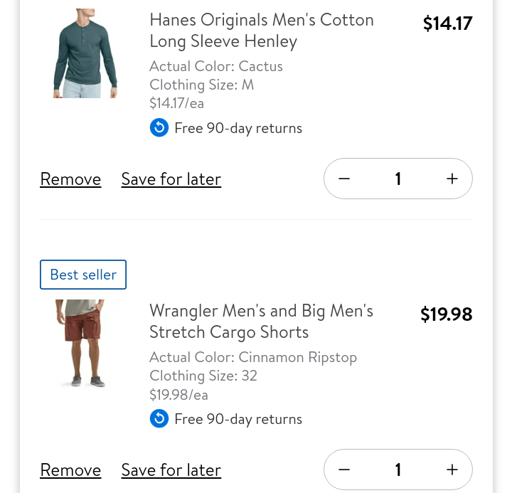Click the returns icon under the Wrangler Shorts

159,419
